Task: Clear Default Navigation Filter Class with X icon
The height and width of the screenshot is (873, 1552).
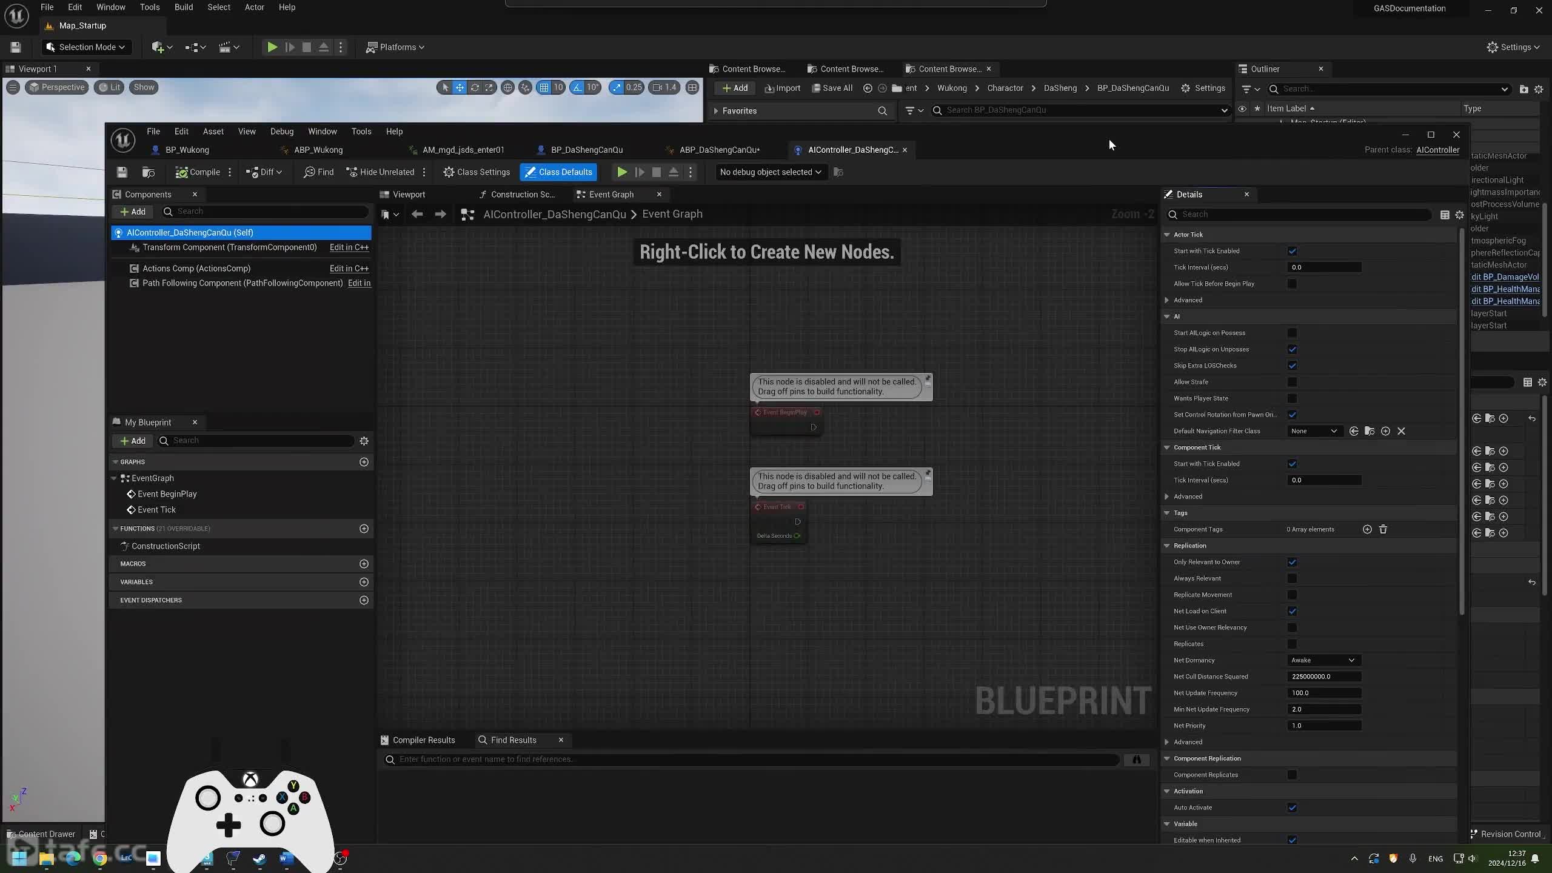Action: 1401,431
